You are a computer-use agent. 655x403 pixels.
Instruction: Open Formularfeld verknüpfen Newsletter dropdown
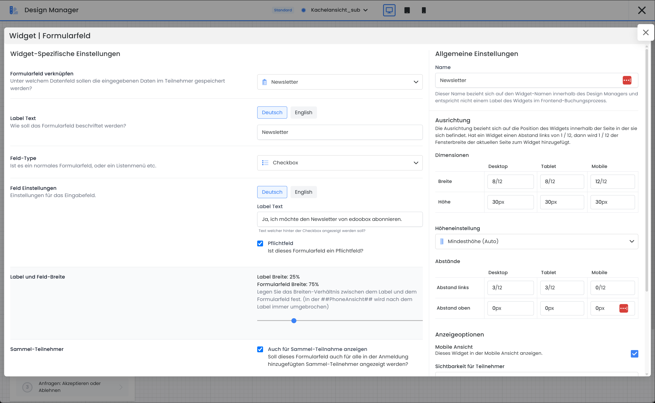click(339, 82)
